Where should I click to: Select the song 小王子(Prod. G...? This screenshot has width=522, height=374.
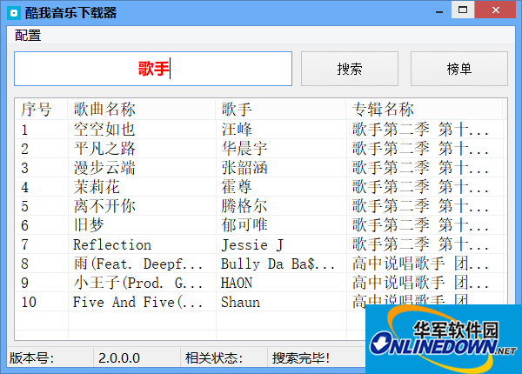(x=137, y=283)
